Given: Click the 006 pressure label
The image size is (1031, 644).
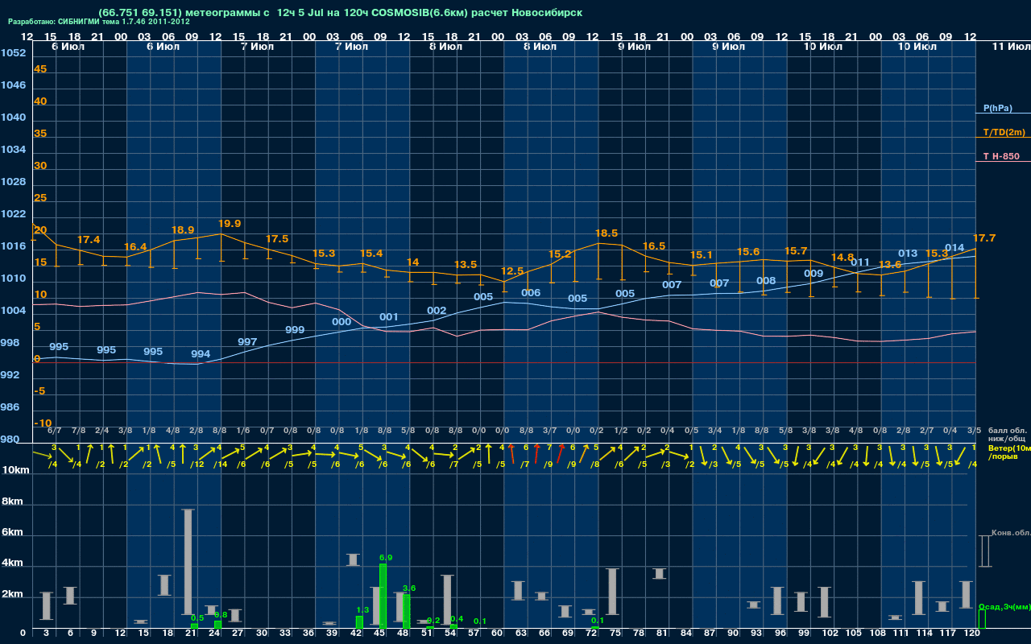Looking at the screenshot, I should click(x=531, y=292).
